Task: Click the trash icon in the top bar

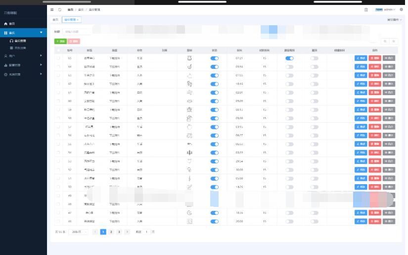Action: coord(366,9)
